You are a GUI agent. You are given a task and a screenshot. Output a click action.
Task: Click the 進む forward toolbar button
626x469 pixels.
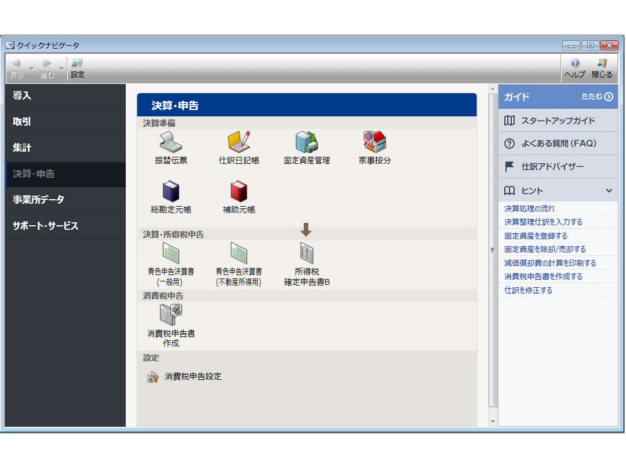coord(46,68)
